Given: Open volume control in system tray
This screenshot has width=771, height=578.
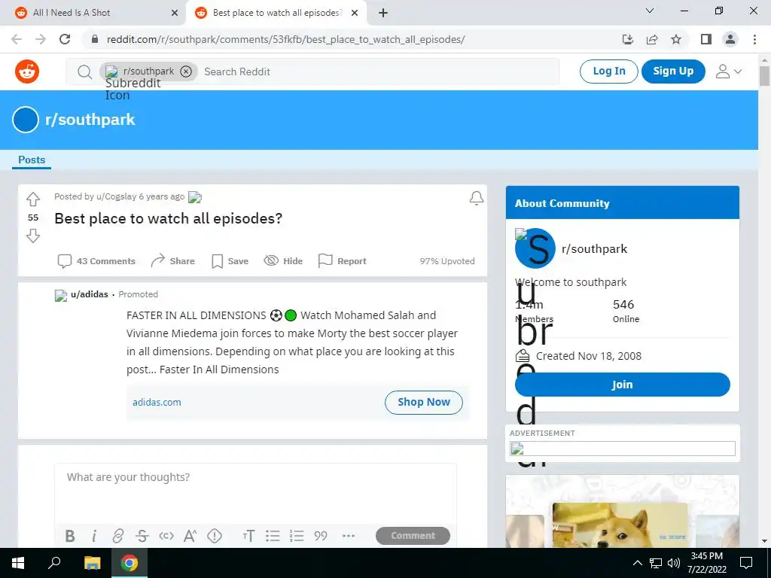Looking at the screenshot, I should [674, 563].
